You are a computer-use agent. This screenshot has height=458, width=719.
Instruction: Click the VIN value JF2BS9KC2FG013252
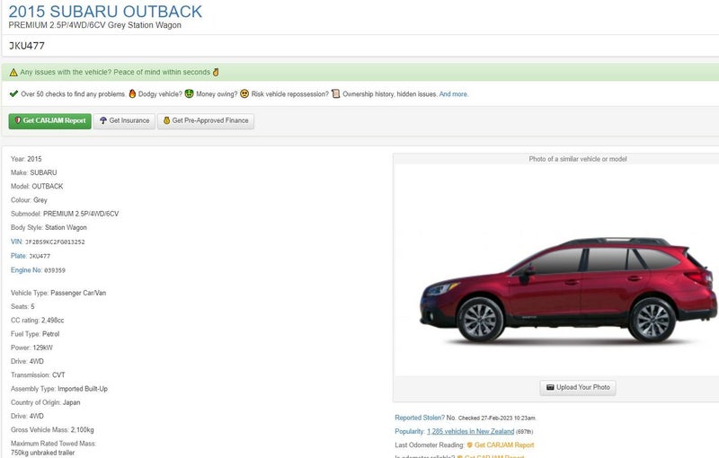point(55,242)
